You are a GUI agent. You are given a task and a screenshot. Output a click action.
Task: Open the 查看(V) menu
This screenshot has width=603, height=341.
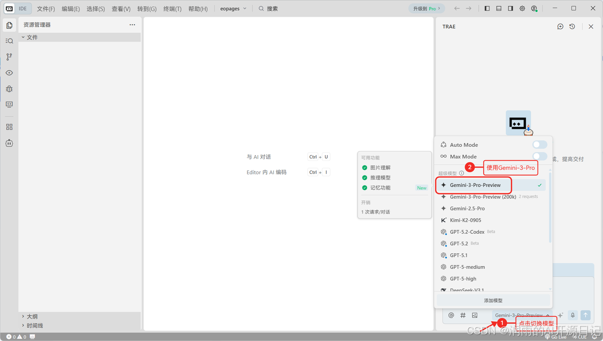121,9
